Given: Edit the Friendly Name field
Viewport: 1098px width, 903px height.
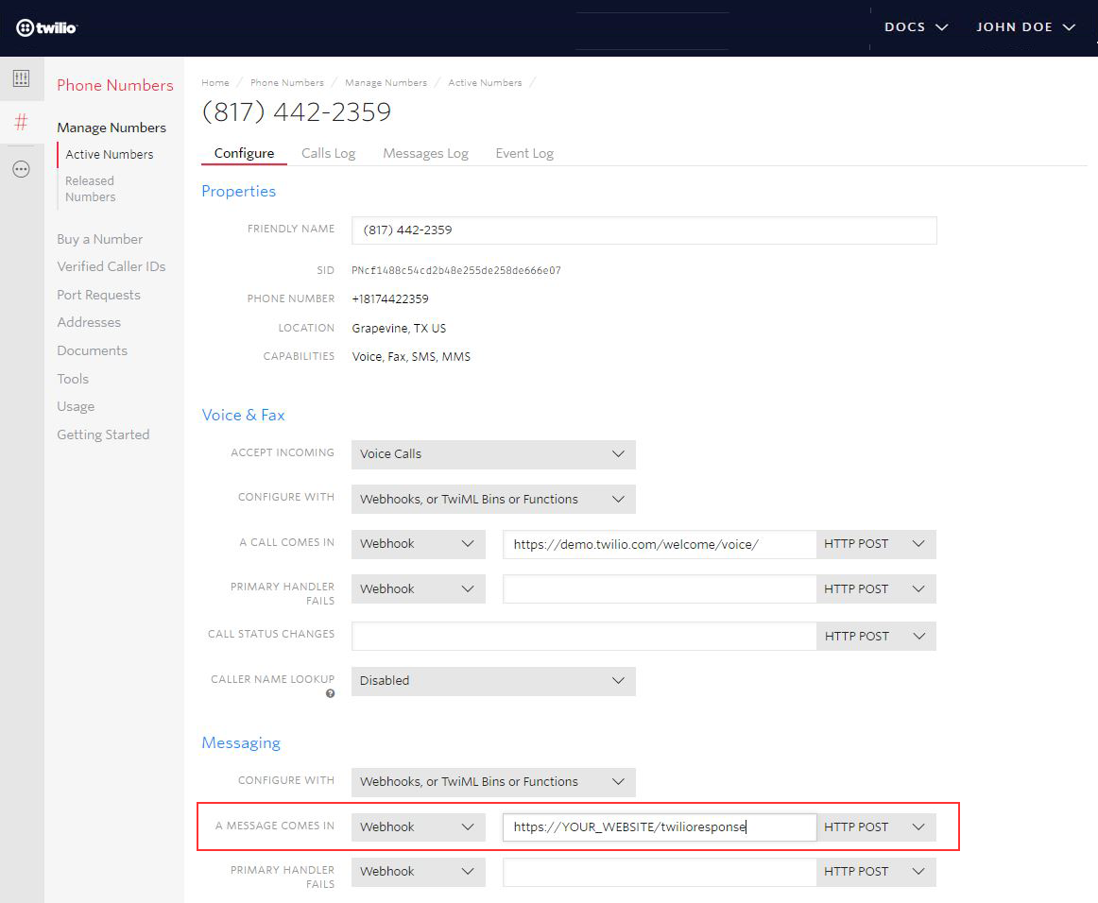Looking at the screenshot, I should coord(644,230).
